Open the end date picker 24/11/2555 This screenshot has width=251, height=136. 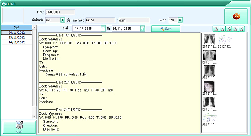(x=142, y=29)
